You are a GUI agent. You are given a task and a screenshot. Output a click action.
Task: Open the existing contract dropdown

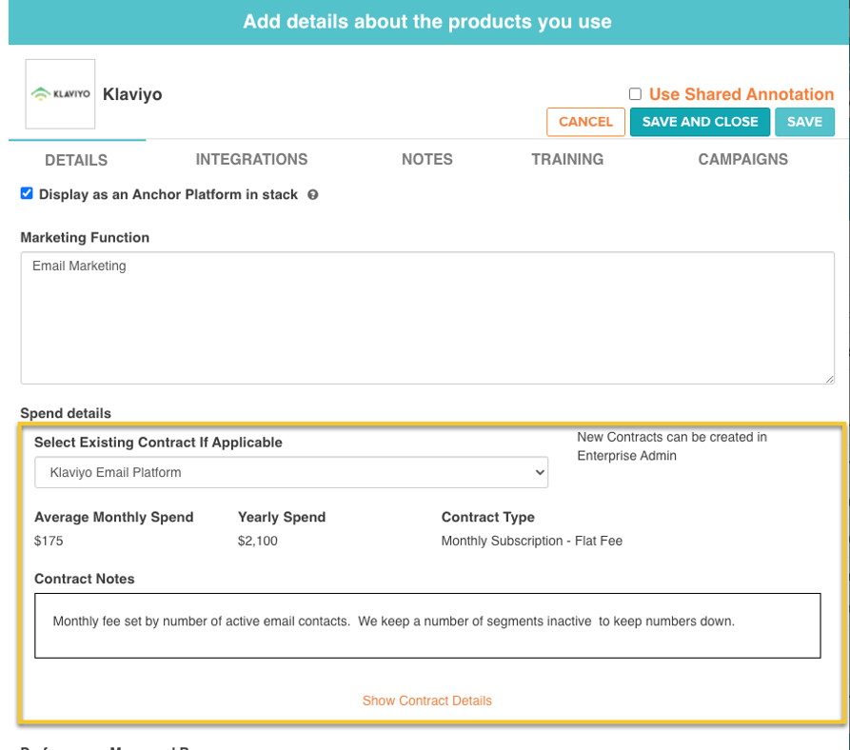[x=291, y=472]
